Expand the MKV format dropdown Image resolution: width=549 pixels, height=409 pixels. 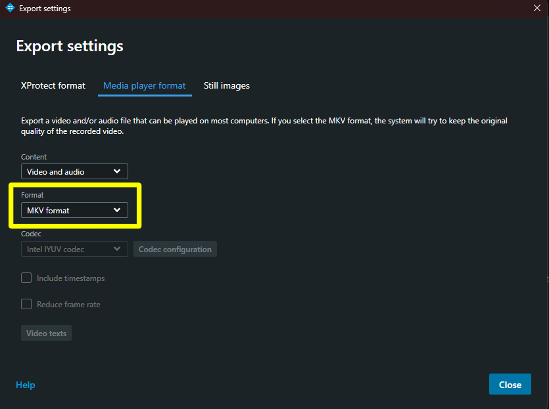click(x=74, y=210)
